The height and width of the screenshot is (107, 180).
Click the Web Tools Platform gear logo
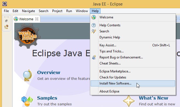(27, 36)
